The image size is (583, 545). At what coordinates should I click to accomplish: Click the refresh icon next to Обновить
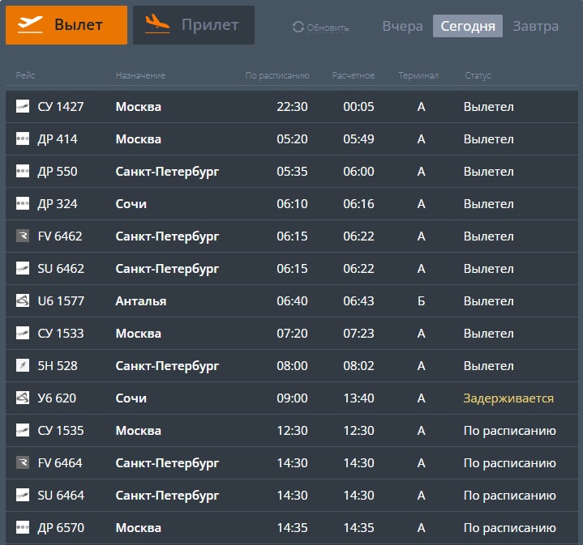click(298, 28)
